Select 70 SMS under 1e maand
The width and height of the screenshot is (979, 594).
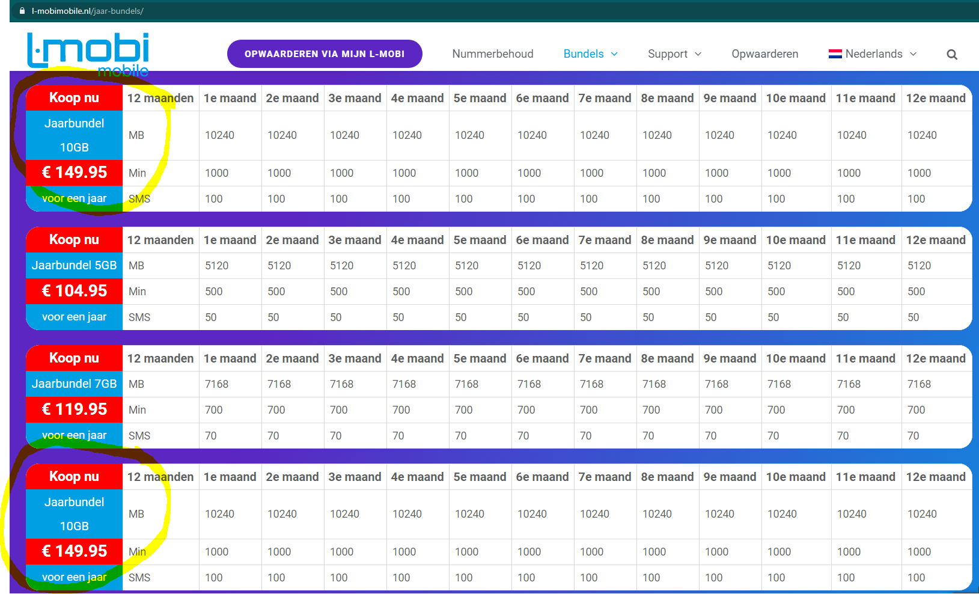pos(211,436)
